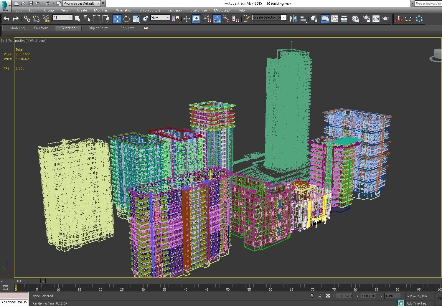Open the Curve Editor
This screenshot has width=442, height=306.
click(335, 19)
